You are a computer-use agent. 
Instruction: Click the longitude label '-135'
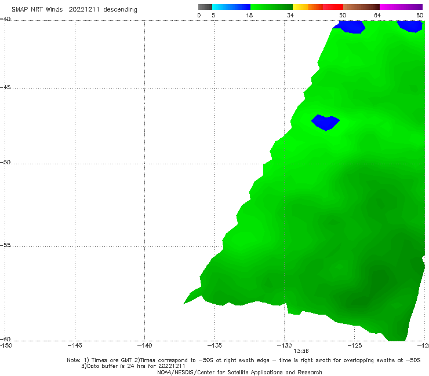pyautogui.click(x=214, y=345)
